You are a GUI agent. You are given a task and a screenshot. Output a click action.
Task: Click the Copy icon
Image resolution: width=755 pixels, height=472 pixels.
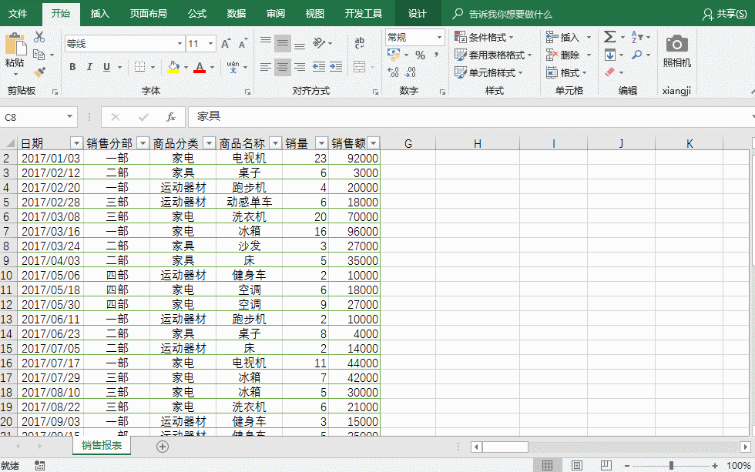click(x=39, y=55)
